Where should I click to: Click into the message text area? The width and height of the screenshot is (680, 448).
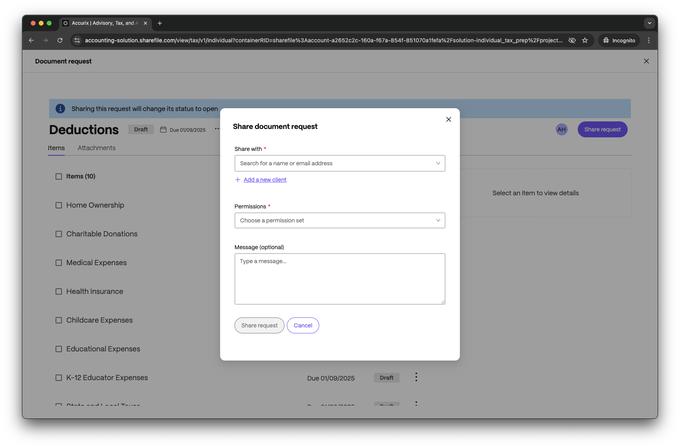340,279
